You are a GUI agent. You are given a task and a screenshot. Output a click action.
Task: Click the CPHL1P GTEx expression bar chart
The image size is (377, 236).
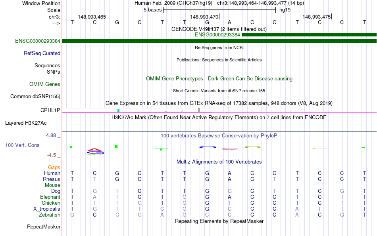(137, 110)
